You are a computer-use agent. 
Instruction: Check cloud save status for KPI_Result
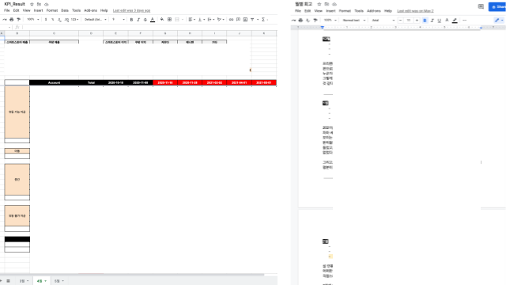tap(46, 4)
